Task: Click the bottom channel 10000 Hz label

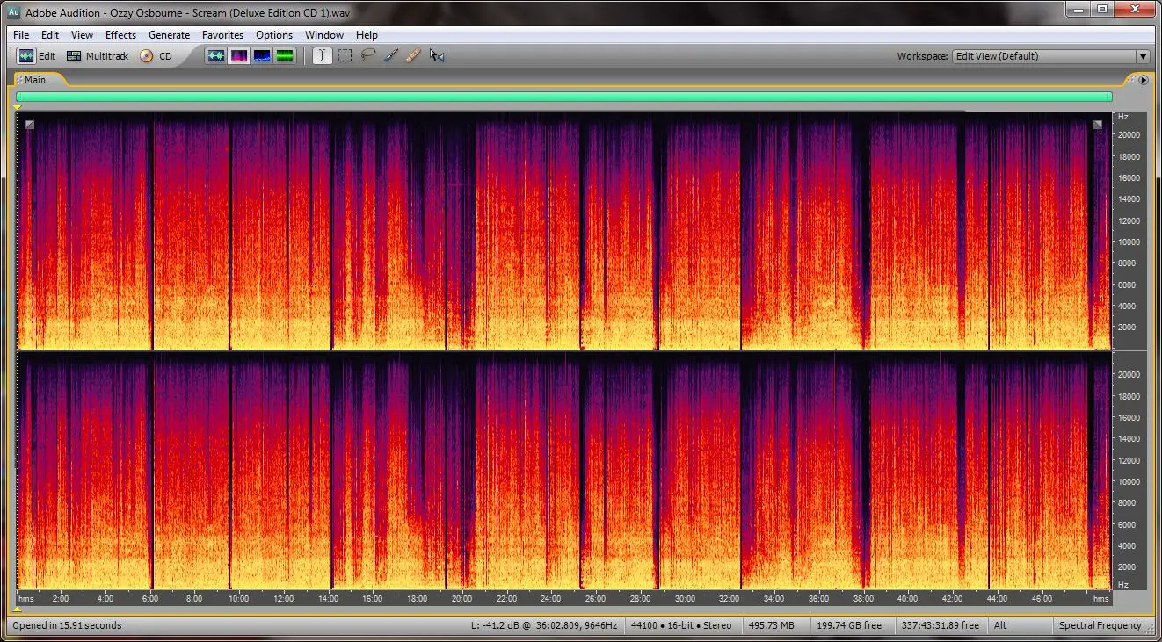Action: coord(1129,482)
